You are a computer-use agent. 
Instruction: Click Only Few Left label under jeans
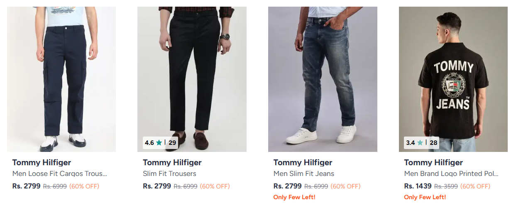click(294, 197)
